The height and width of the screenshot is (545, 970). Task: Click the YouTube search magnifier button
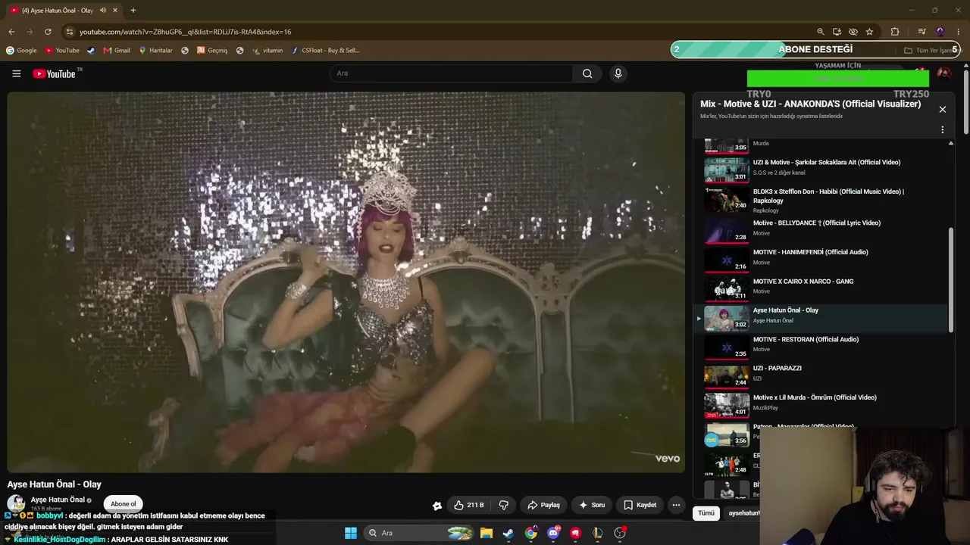(587, 73)
